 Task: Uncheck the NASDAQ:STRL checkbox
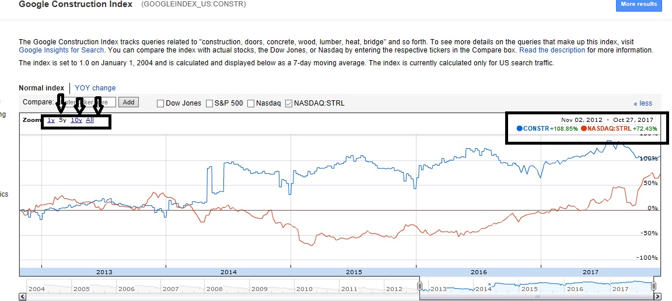pyautogui.click(x=289, y=103)
